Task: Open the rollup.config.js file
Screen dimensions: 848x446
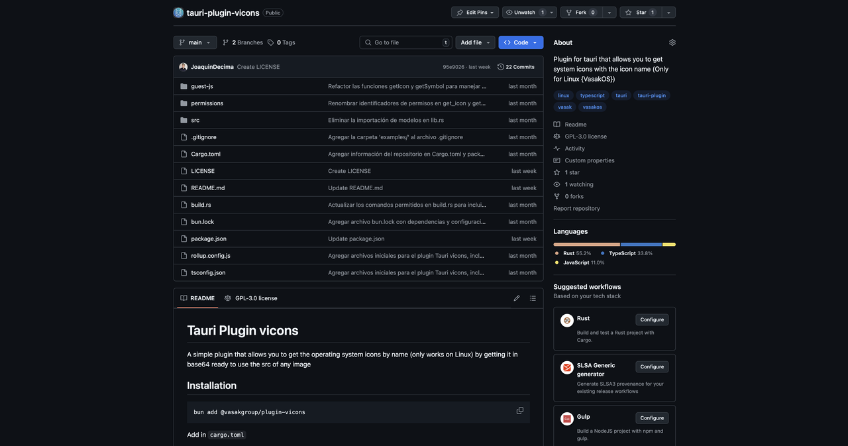Action: click(211, 256)
